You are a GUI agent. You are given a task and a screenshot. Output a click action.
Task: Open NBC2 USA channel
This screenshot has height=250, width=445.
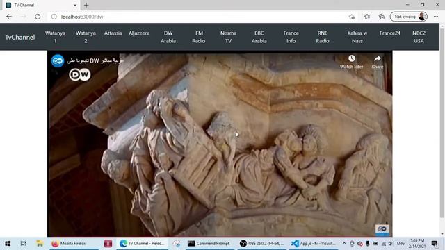coord(419,37)
